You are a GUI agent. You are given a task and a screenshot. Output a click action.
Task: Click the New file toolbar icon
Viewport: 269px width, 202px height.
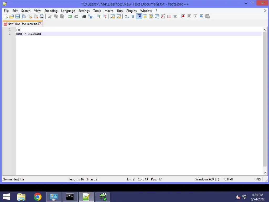point(6,16)
